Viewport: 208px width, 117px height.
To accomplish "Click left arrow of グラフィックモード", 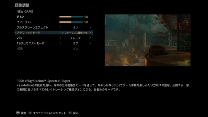I will pyautogui.click(x=60, y=33).
